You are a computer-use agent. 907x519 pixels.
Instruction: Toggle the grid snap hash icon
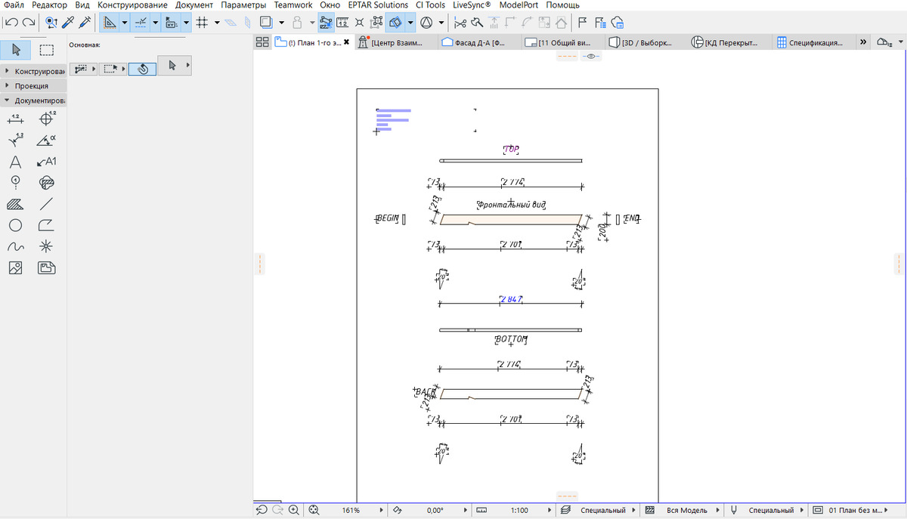click(x=202, y=23)
